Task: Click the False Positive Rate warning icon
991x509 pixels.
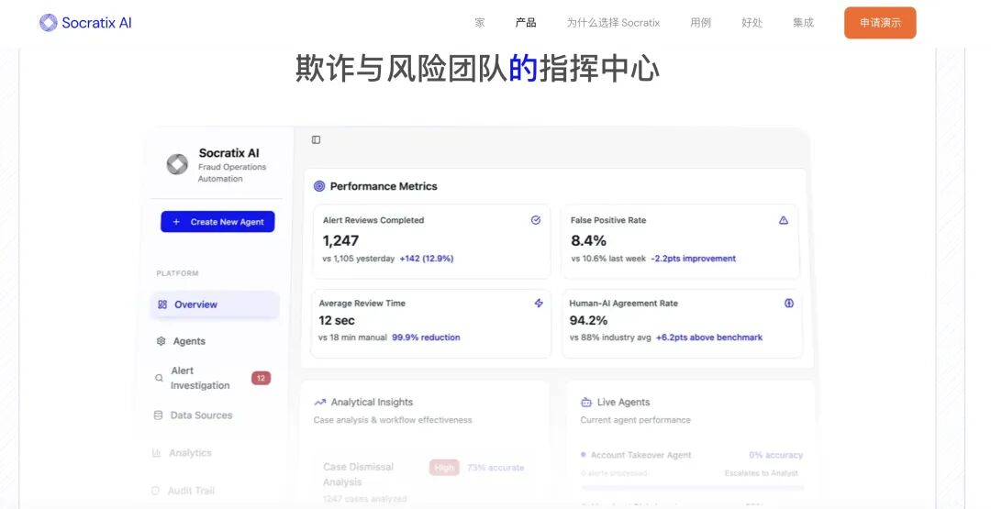Action: [x=784, y=220]
